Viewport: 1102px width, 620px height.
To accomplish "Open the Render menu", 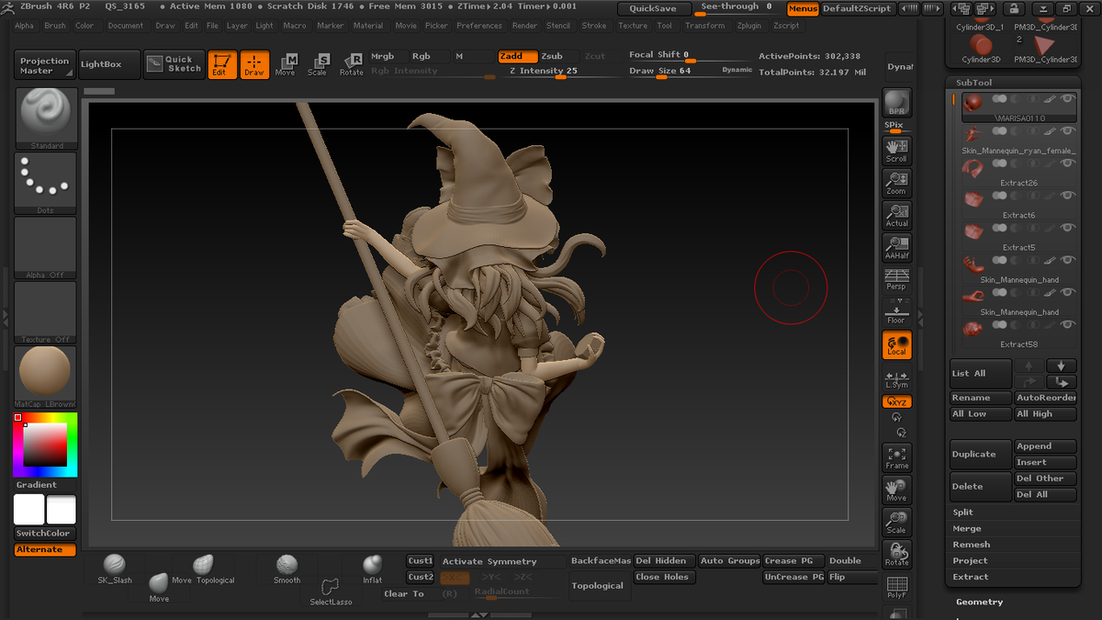I will pyautogui.click(x=525, y=26).
